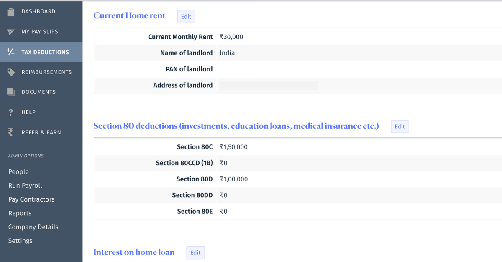Click the My Pay Slips icon

pyautogui.click(x=11, y=32)
